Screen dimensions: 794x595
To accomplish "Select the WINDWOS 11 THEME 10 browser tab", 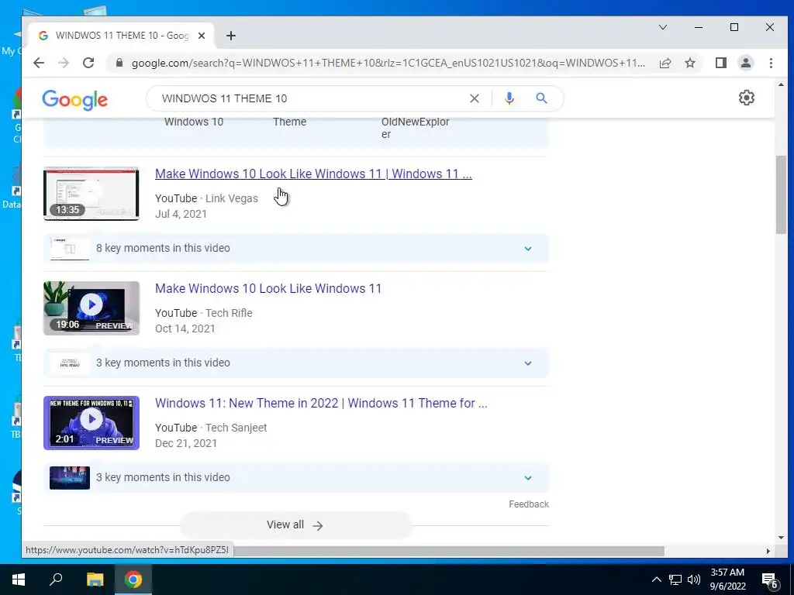I will click(122, 36).
